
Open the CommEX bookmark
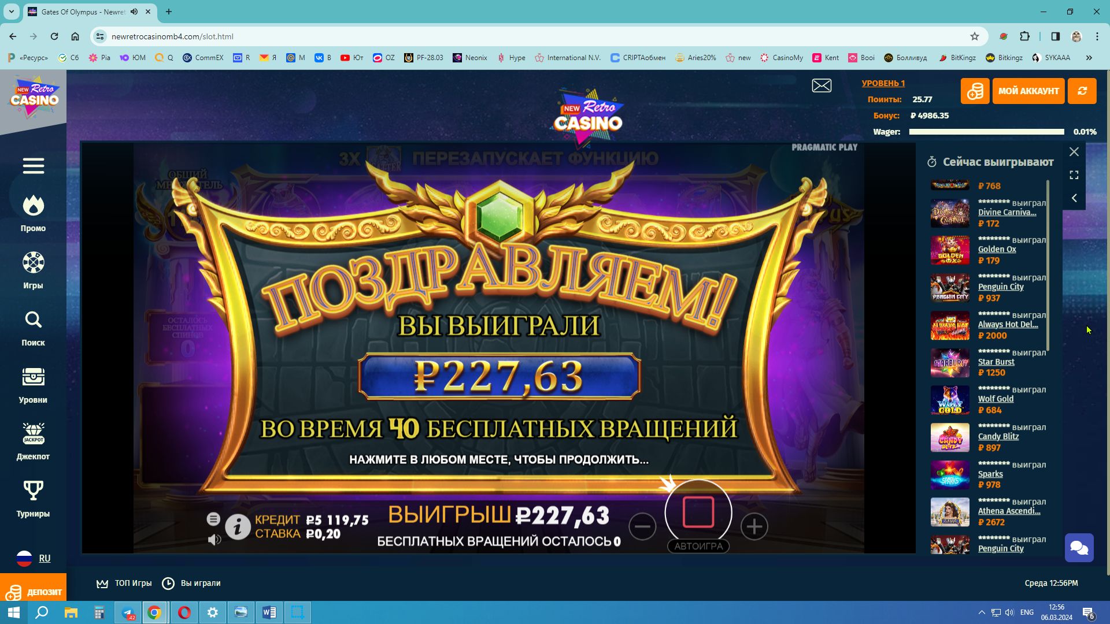pyautogui.click(x=203, y=58)
